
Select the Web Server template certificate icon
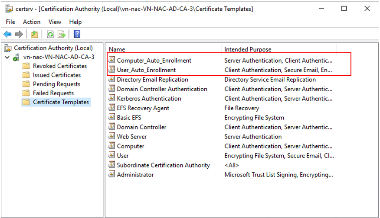click(x=112, y=137)
